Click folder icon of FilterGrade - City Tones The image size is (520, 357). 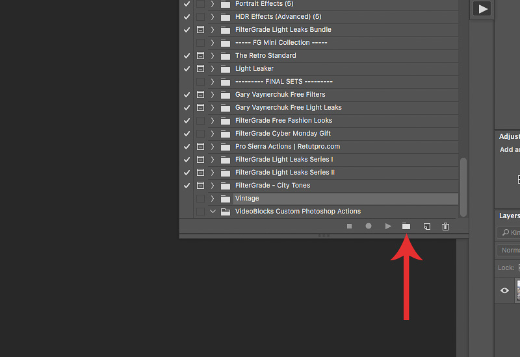pyautogui.click(x=226, y=186)
